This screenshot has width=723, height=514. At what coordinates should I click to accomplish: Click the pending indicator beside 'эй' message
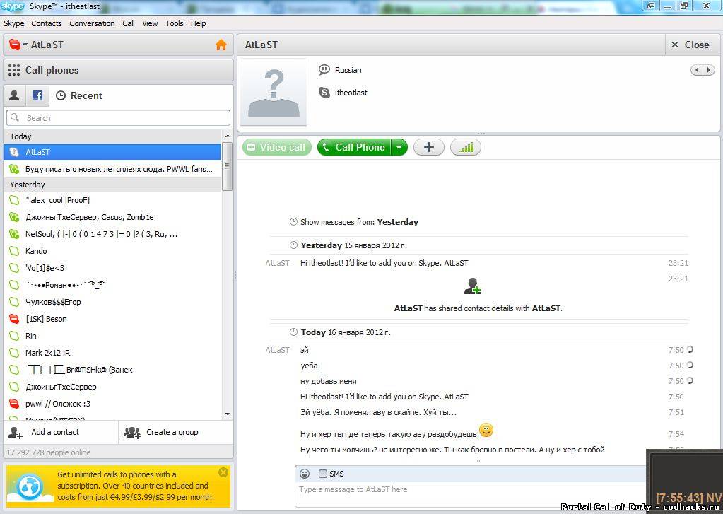(690, 350)
